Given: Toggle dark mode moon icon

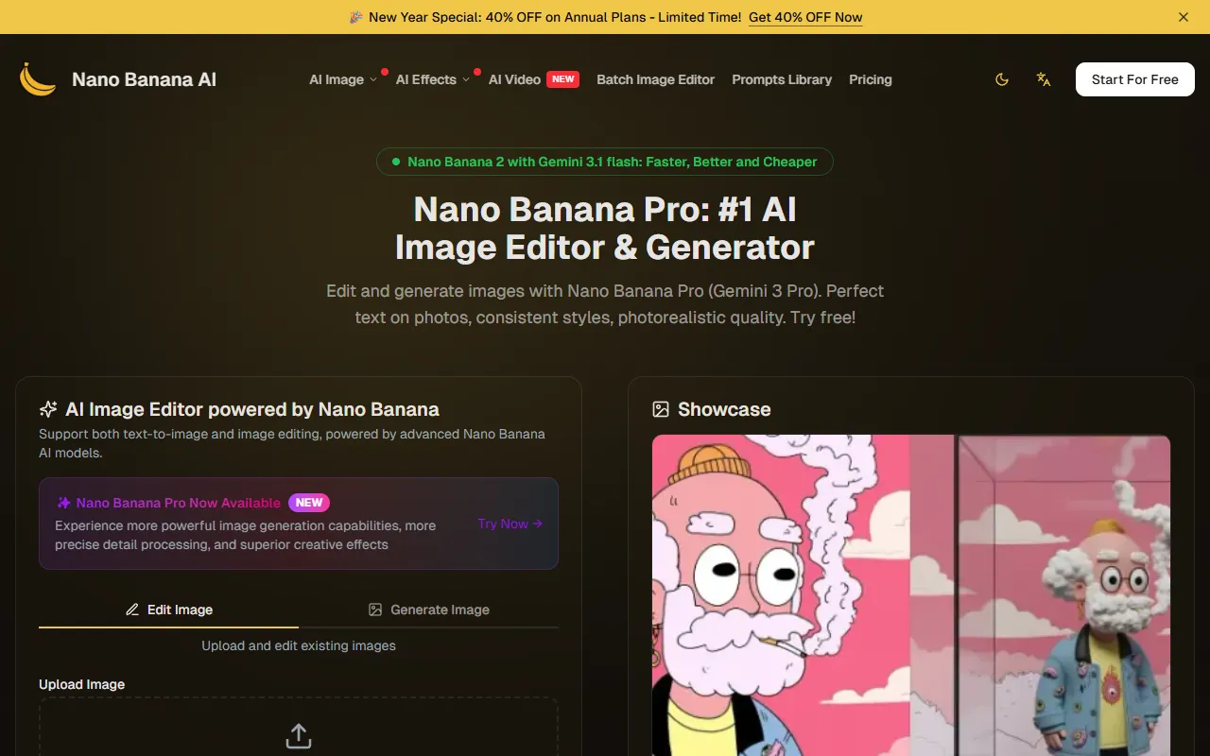Looking at the screenshot, I should pos(1002,79).
